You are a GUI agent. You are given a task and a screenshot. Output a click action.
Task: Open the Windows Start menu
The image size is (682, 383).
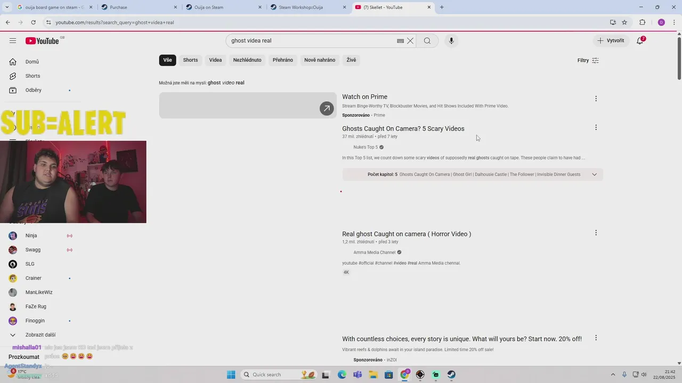pos(231,374)
